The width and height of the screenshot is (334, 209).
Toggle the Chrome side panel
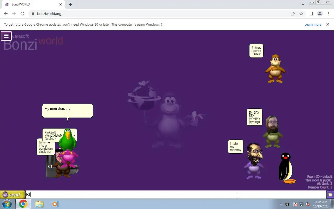click(x=311, y=14)
